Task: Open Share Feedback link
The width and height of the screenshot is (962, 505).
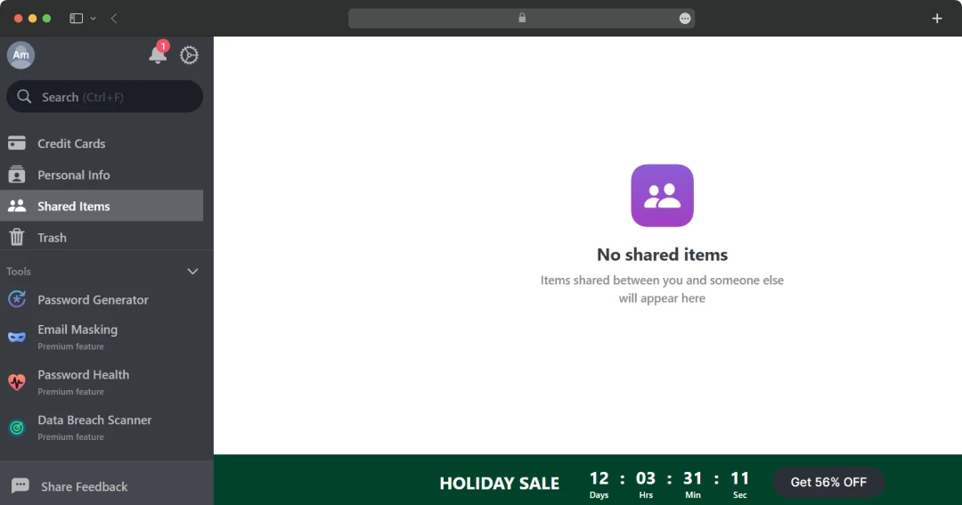Action: 84,486
